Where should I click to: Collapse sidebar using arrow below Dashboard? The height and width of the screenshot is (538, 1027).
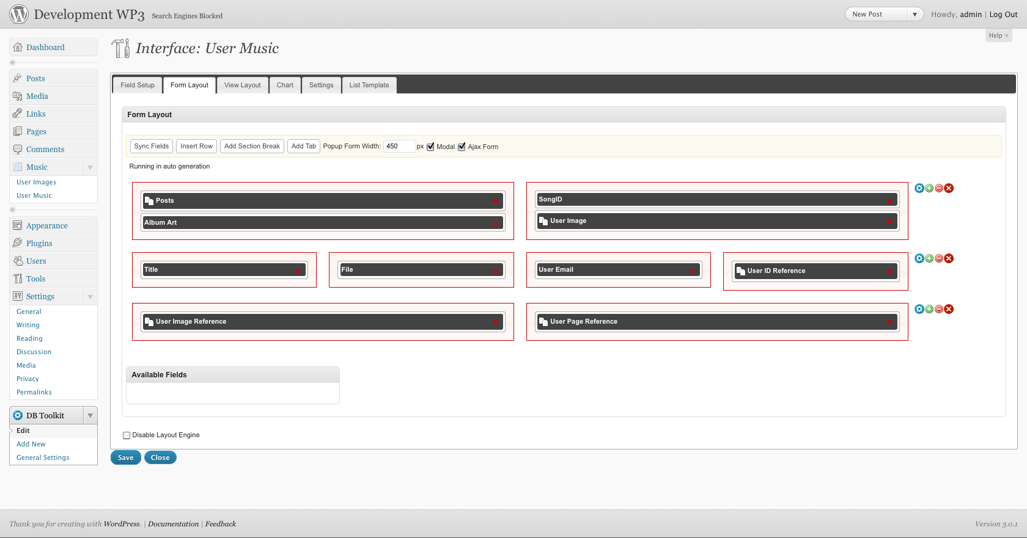click(x=12, y=62)
